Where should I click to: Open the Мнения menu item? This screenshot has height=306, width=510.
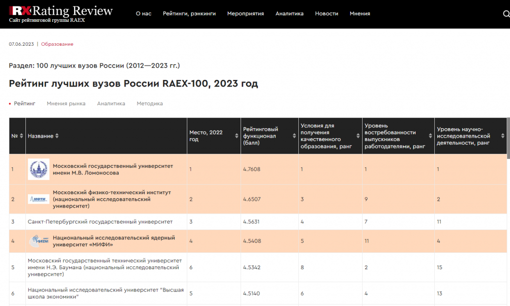(360, 13)
